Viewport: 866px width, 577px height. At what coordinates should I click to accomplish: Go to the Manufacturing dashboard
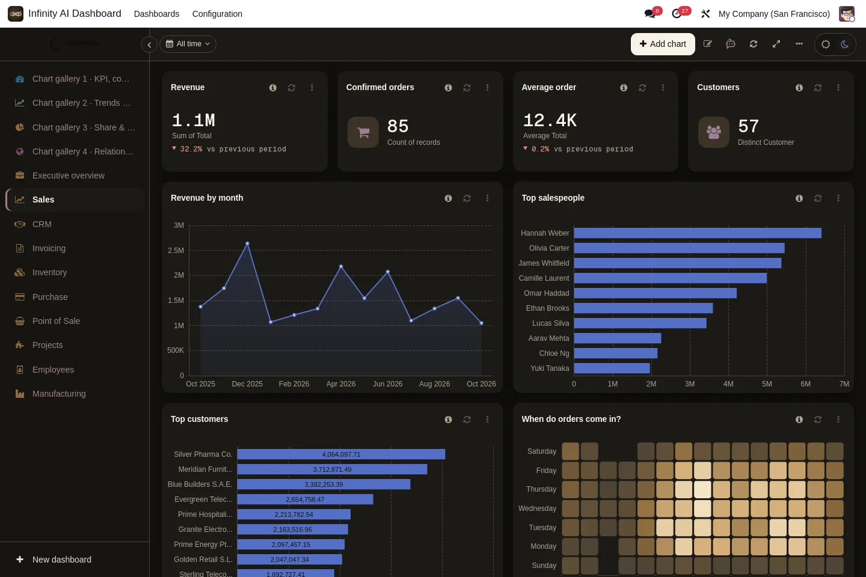(x=75, y=394)
